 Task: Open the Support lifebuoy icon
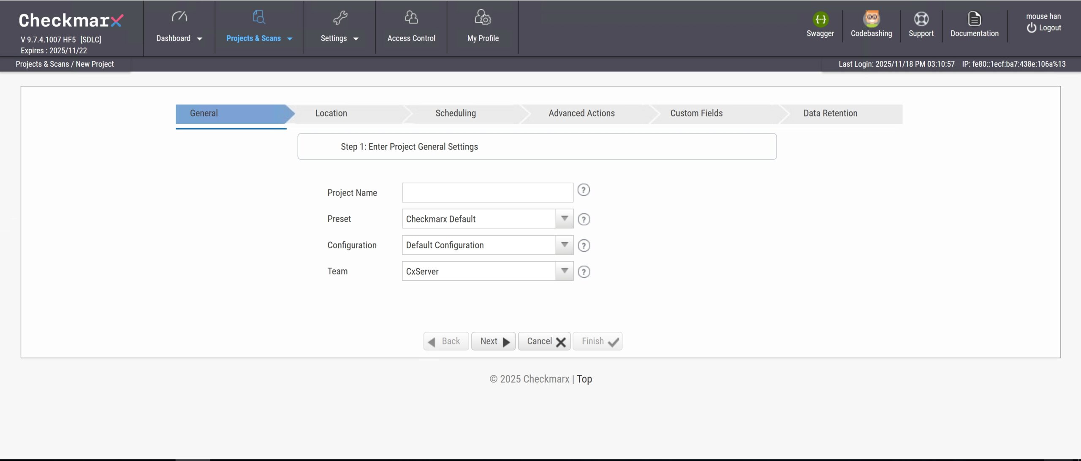tap(921, 19)
